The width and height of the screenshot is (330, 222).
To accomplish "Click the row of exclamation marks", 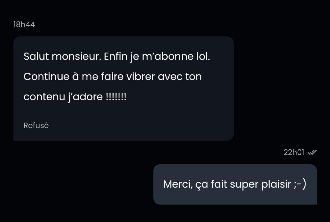I will [x=116, y=97].
